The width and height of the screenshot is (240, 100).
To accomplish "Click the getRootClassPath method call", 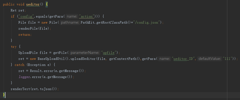I will tap(112, 23).
